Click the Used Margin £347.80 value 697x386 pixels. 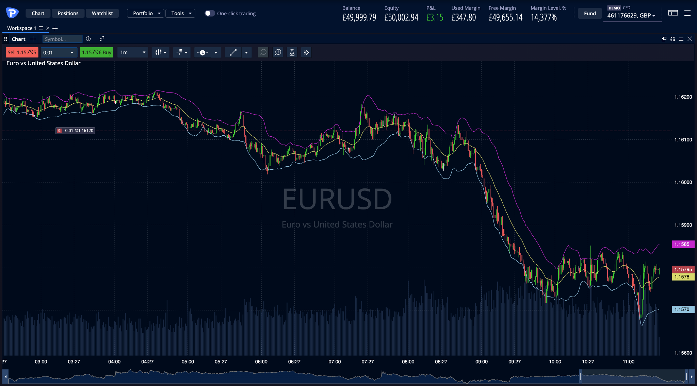(x=464, y=17)
